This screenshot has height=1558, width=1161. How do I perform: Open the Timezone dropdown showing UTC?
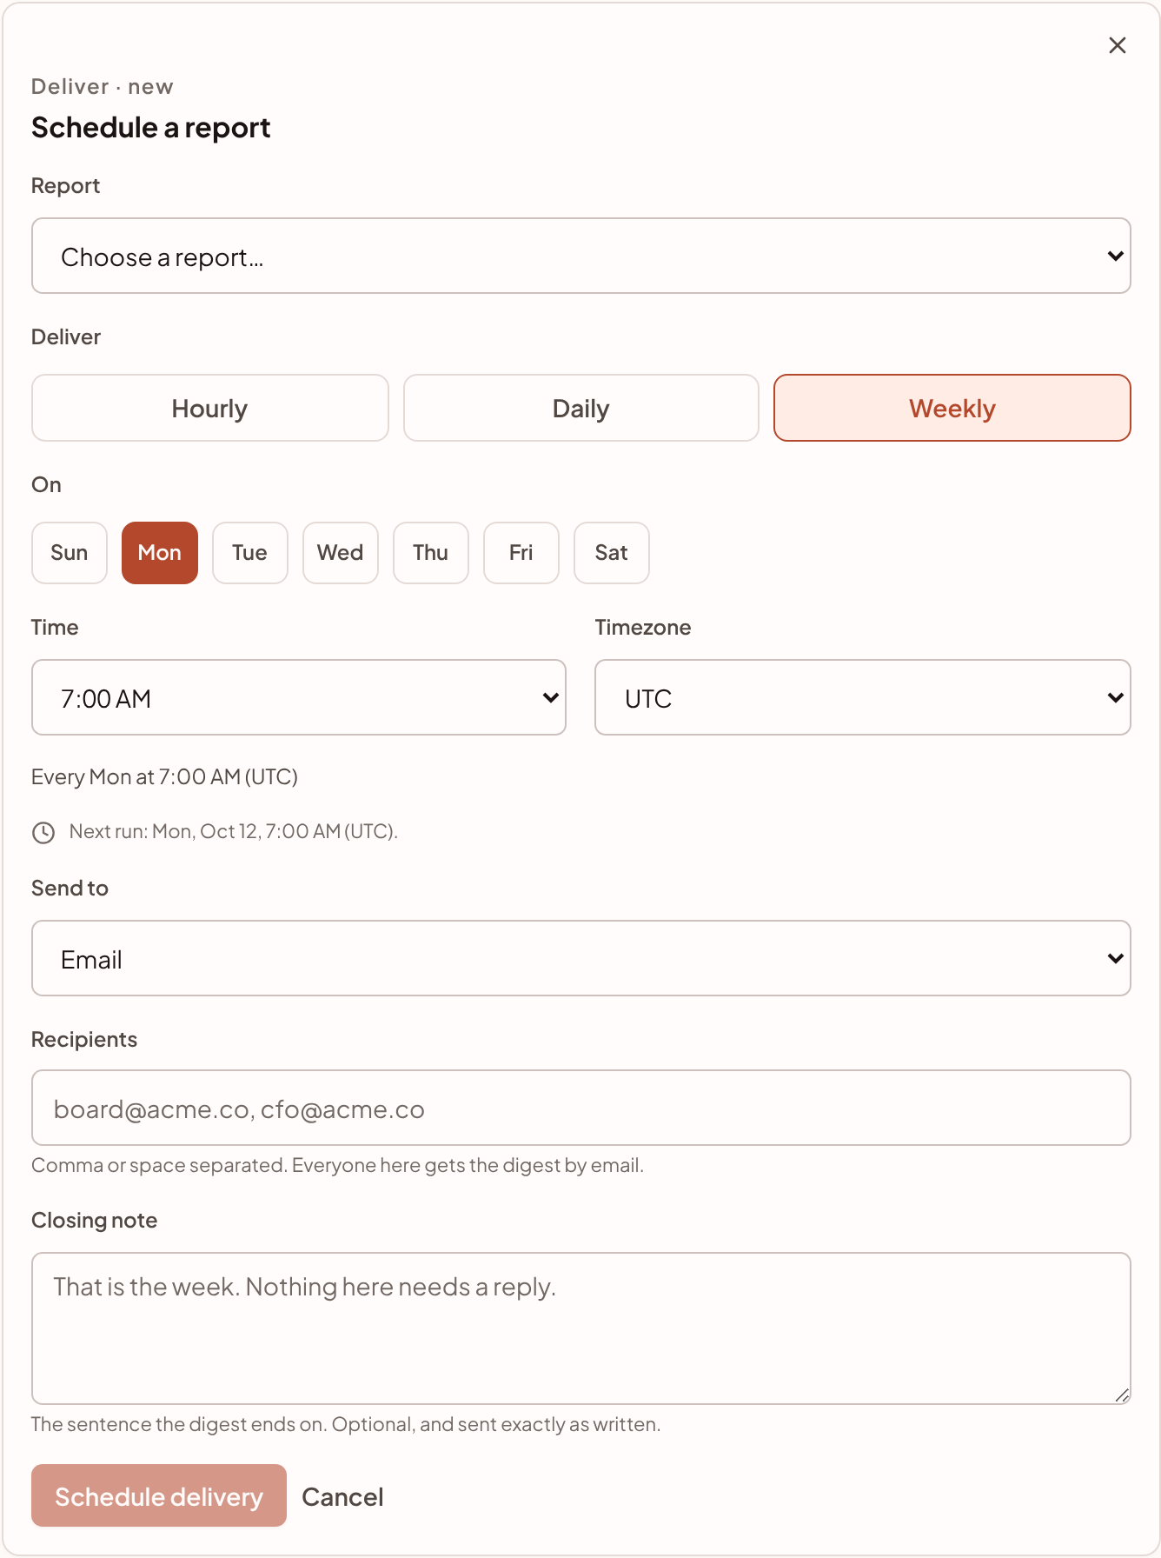863,697
